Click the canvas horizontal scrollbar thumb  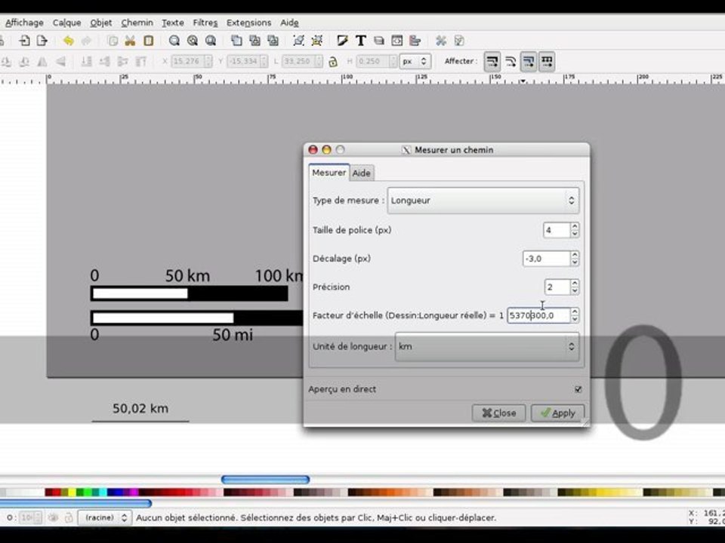click(x=265, y=480)
